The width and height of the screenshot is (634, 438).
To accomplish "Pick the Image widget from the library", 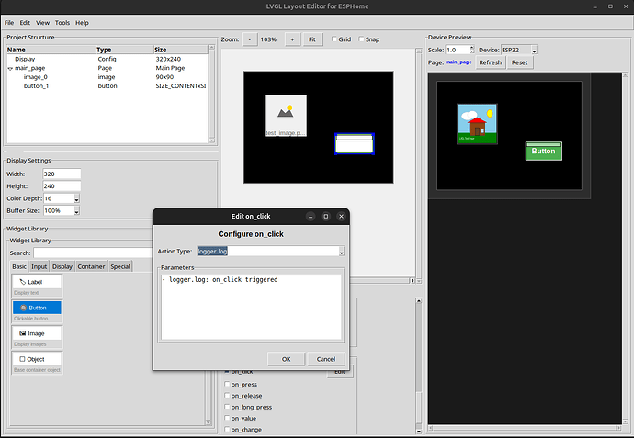I will [x=37, y=332].
